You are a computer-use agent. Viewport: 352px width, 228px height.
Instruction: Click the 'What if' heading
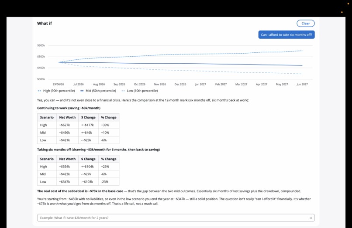point(45,23)
